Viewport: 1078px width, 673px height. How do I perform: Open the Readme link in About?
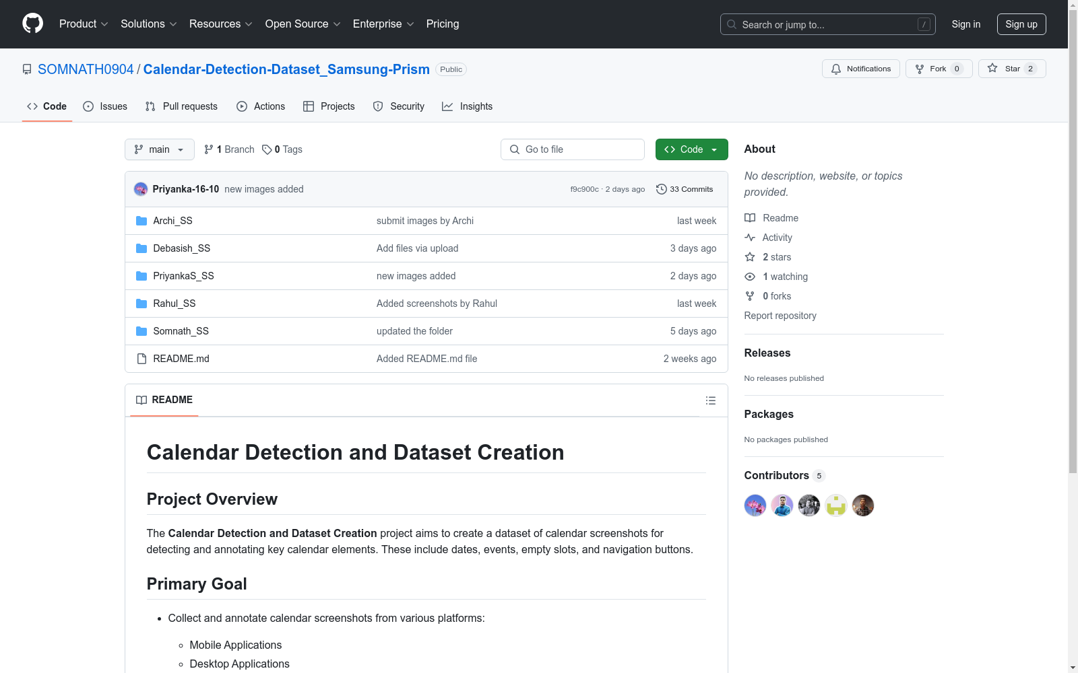pos(771,218)
